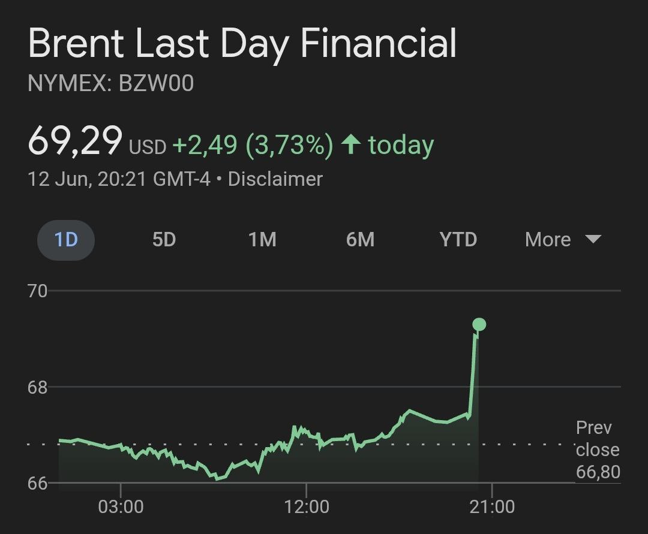This screenshot has width=648, height=534.
Task: Select the 1D chart range tab
Action: click(66, 240)
